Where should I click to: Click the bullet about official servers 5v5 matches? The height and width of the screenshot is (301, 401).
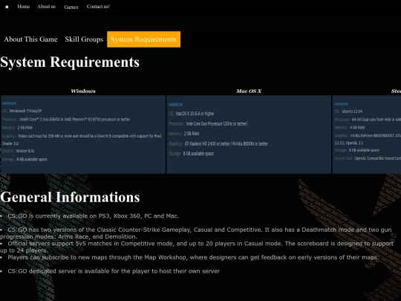pos(197,247)
